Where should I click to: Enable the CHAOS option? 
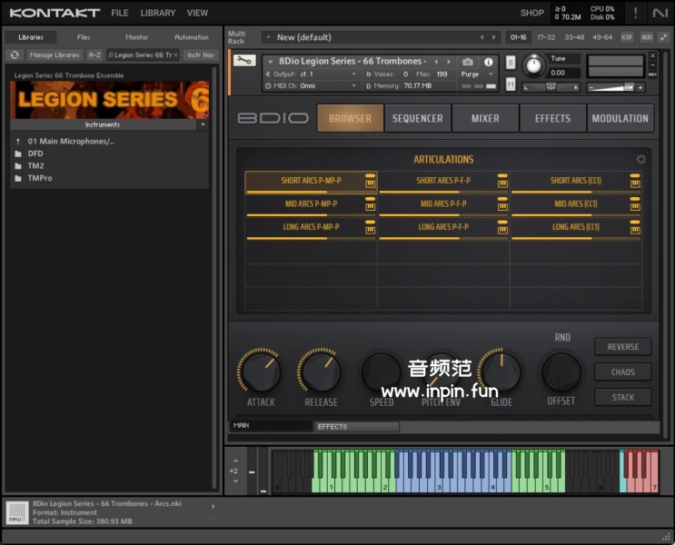pos(622,372)
